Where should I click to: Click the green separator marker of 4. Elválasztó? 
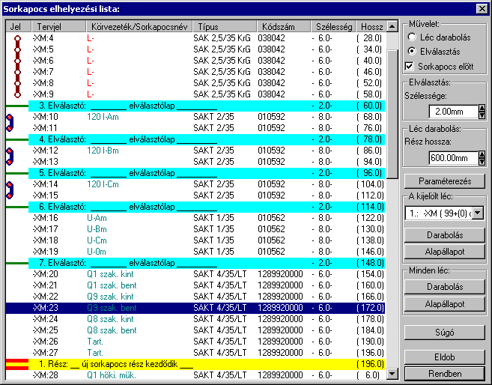pyautogui.click(x=17, y=139)
